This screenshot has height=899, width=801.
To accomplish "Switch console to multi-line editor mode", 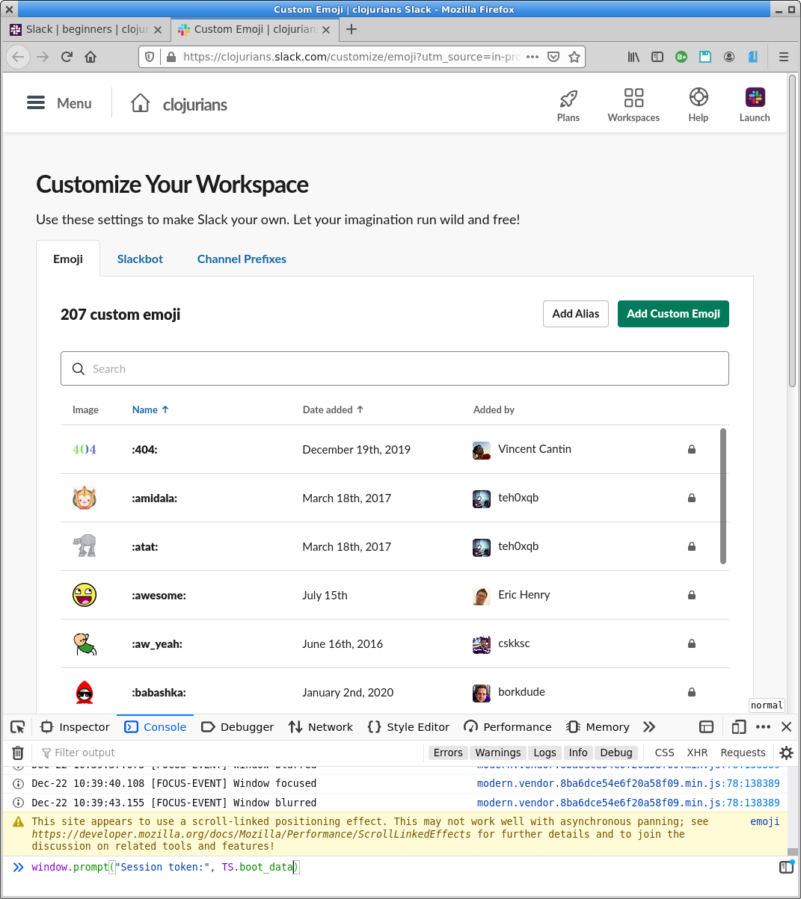I will [x=786, y=867].
